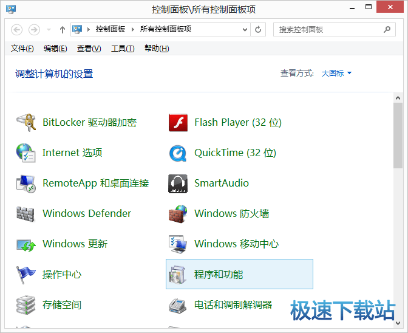Open the 帮助(H) menu
Image resolution: width=408 pixels, height=333 pixels.
point(157,49)
